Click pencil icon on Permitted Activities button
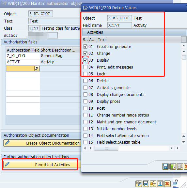Viewport: 187px width, 188px height. [x=7, y=164]
